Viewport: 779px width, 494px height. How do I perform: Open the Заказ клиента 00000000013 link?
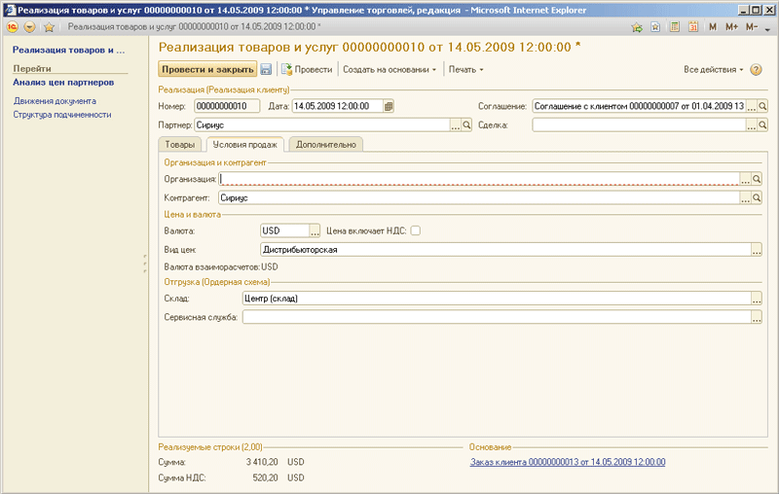point(568,462)
